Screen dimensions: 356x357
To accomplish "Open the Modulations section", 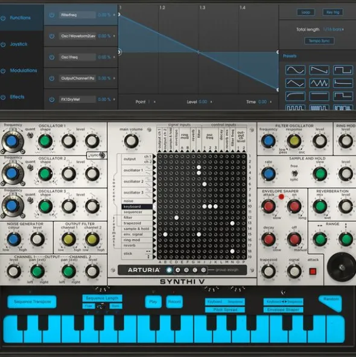I will pos(24,71).
